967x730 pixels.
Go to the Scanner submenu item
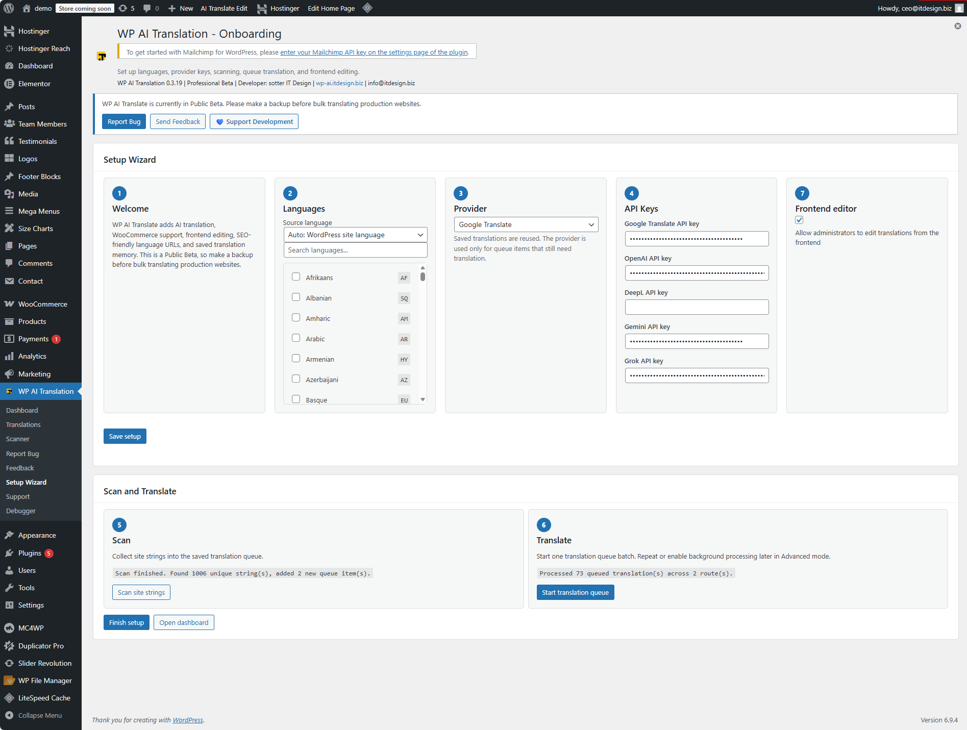pyautogui.click(x=18, y=439)
